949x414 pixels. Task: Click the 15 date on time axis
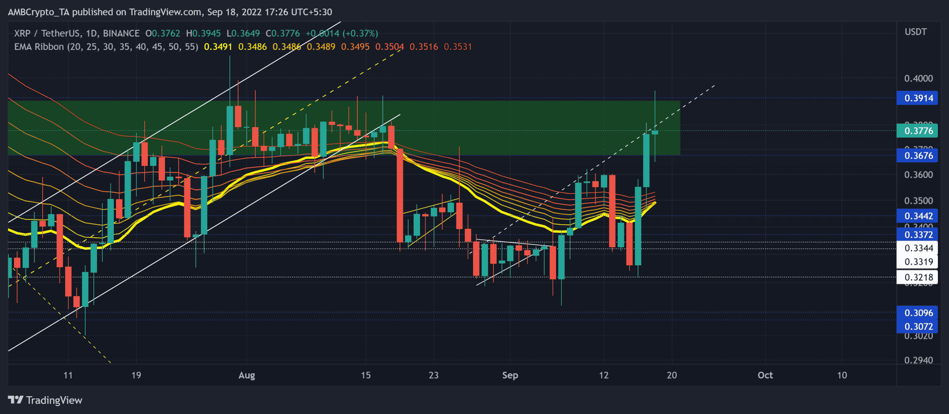pyautogui.click(x=366, y=375)
